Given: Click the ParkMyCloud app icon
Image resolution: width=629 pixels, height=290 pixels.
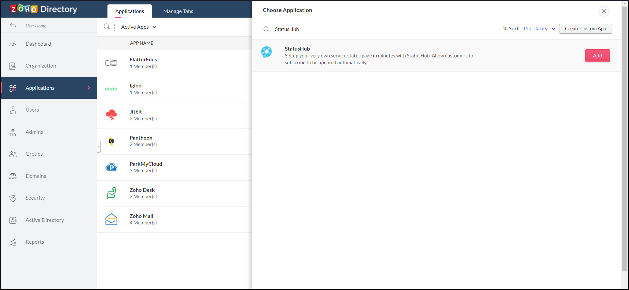Looking at the screenshot, I should (111, 167).
